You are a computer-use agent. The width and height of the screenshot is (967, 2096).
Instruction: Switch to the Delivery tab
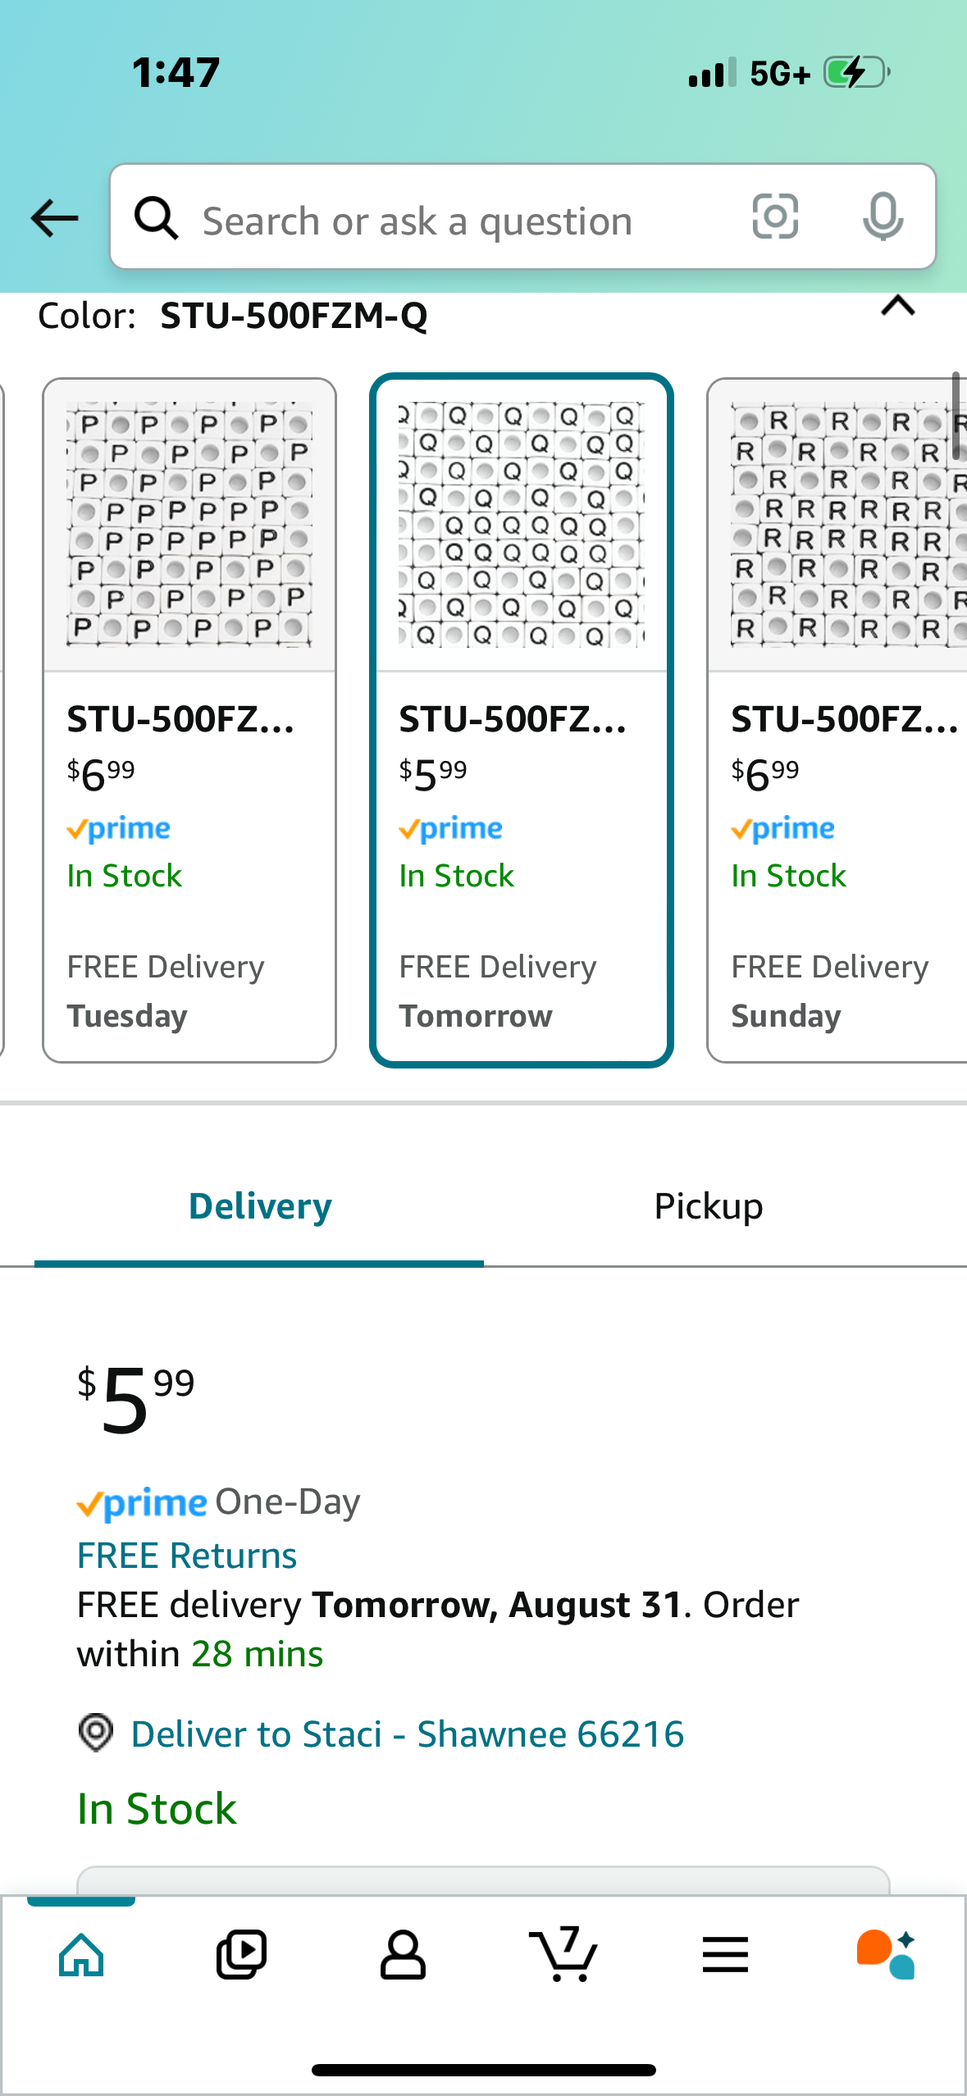260,1206
